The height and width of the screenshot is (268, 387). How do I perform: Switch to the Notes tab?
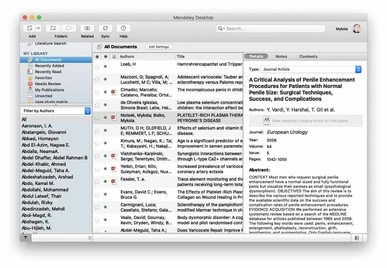[x=281, y=56]
